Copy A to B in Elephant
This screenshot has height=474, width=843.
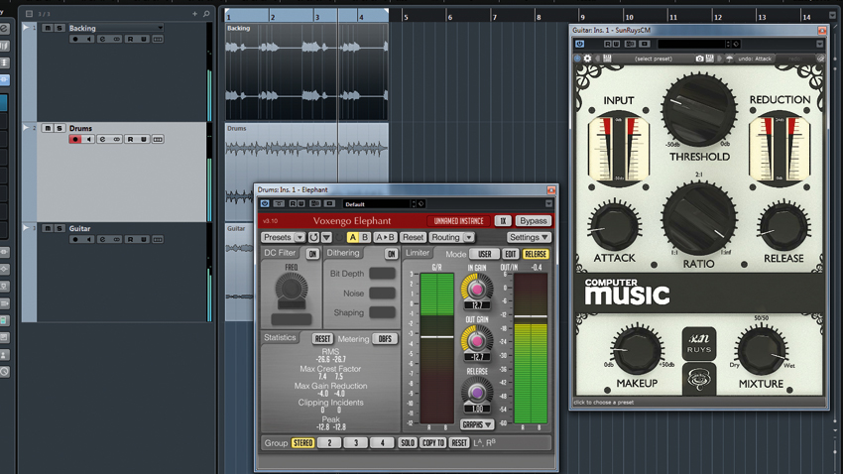tap(385, 237)
